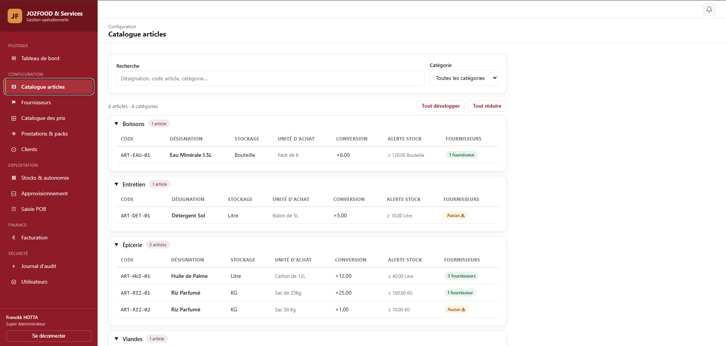
Task: Collapse the Entretien category
Action: click(116, 184)
